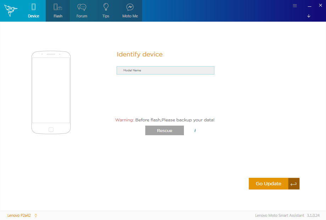Open the Device tab
Viewport: 326px width, 220px height.
tap(34, 11)
